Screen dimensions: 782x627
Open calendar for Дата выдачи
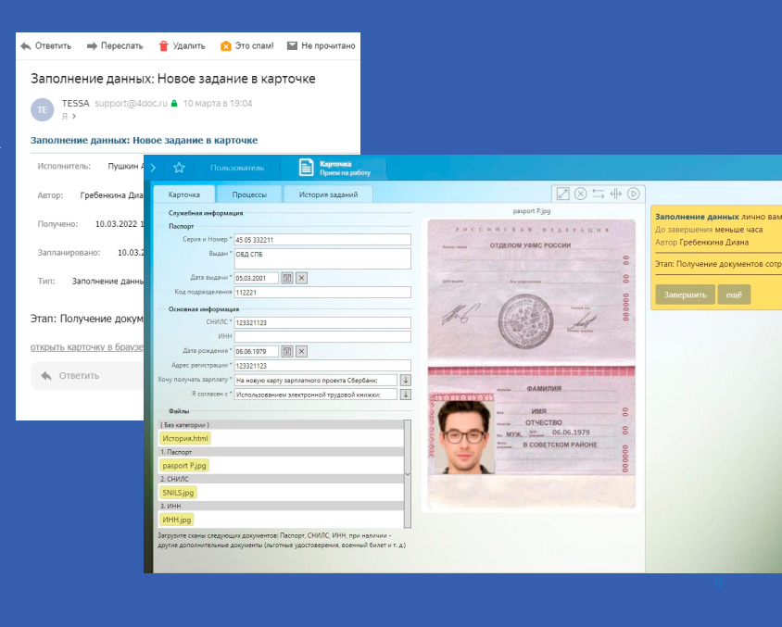click(286, 278)
